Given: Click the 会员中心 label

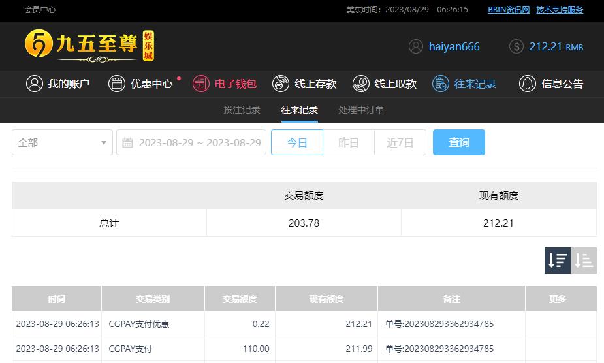Looking at the screenshot, I should coord(40,10).
